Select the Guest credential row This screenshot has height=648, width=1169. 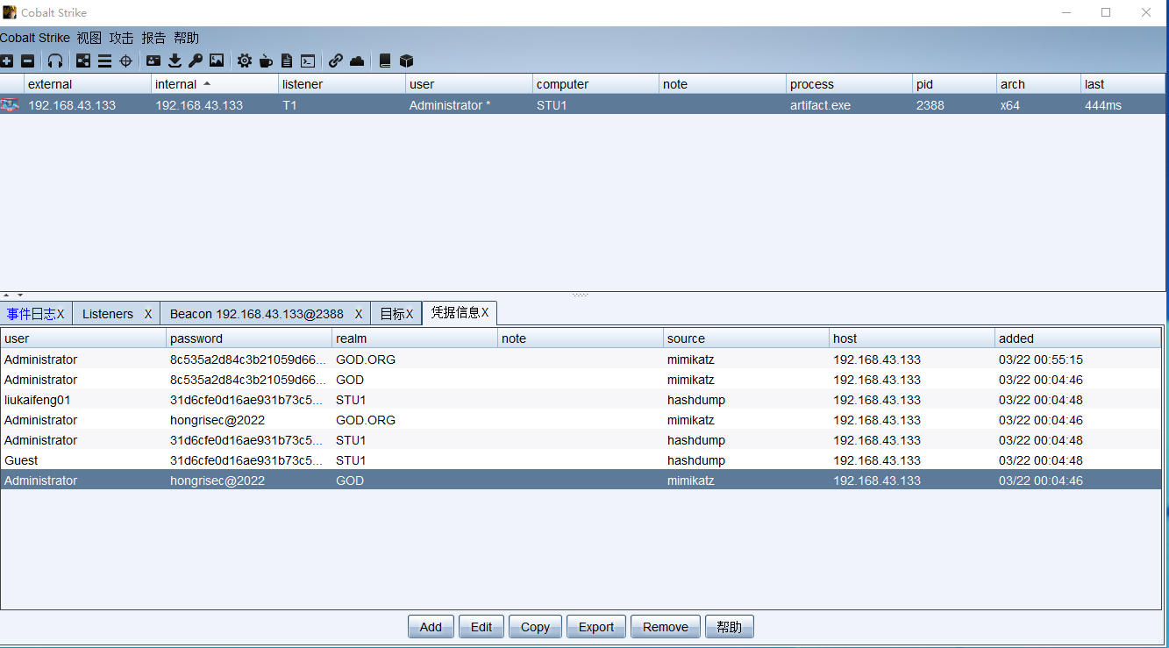581,460
